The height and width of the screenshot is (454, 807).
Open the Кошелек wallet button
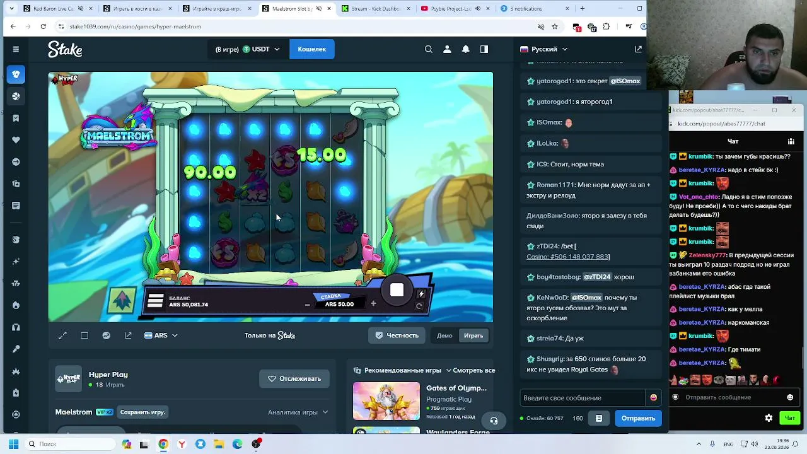click(x=312, y=49)
